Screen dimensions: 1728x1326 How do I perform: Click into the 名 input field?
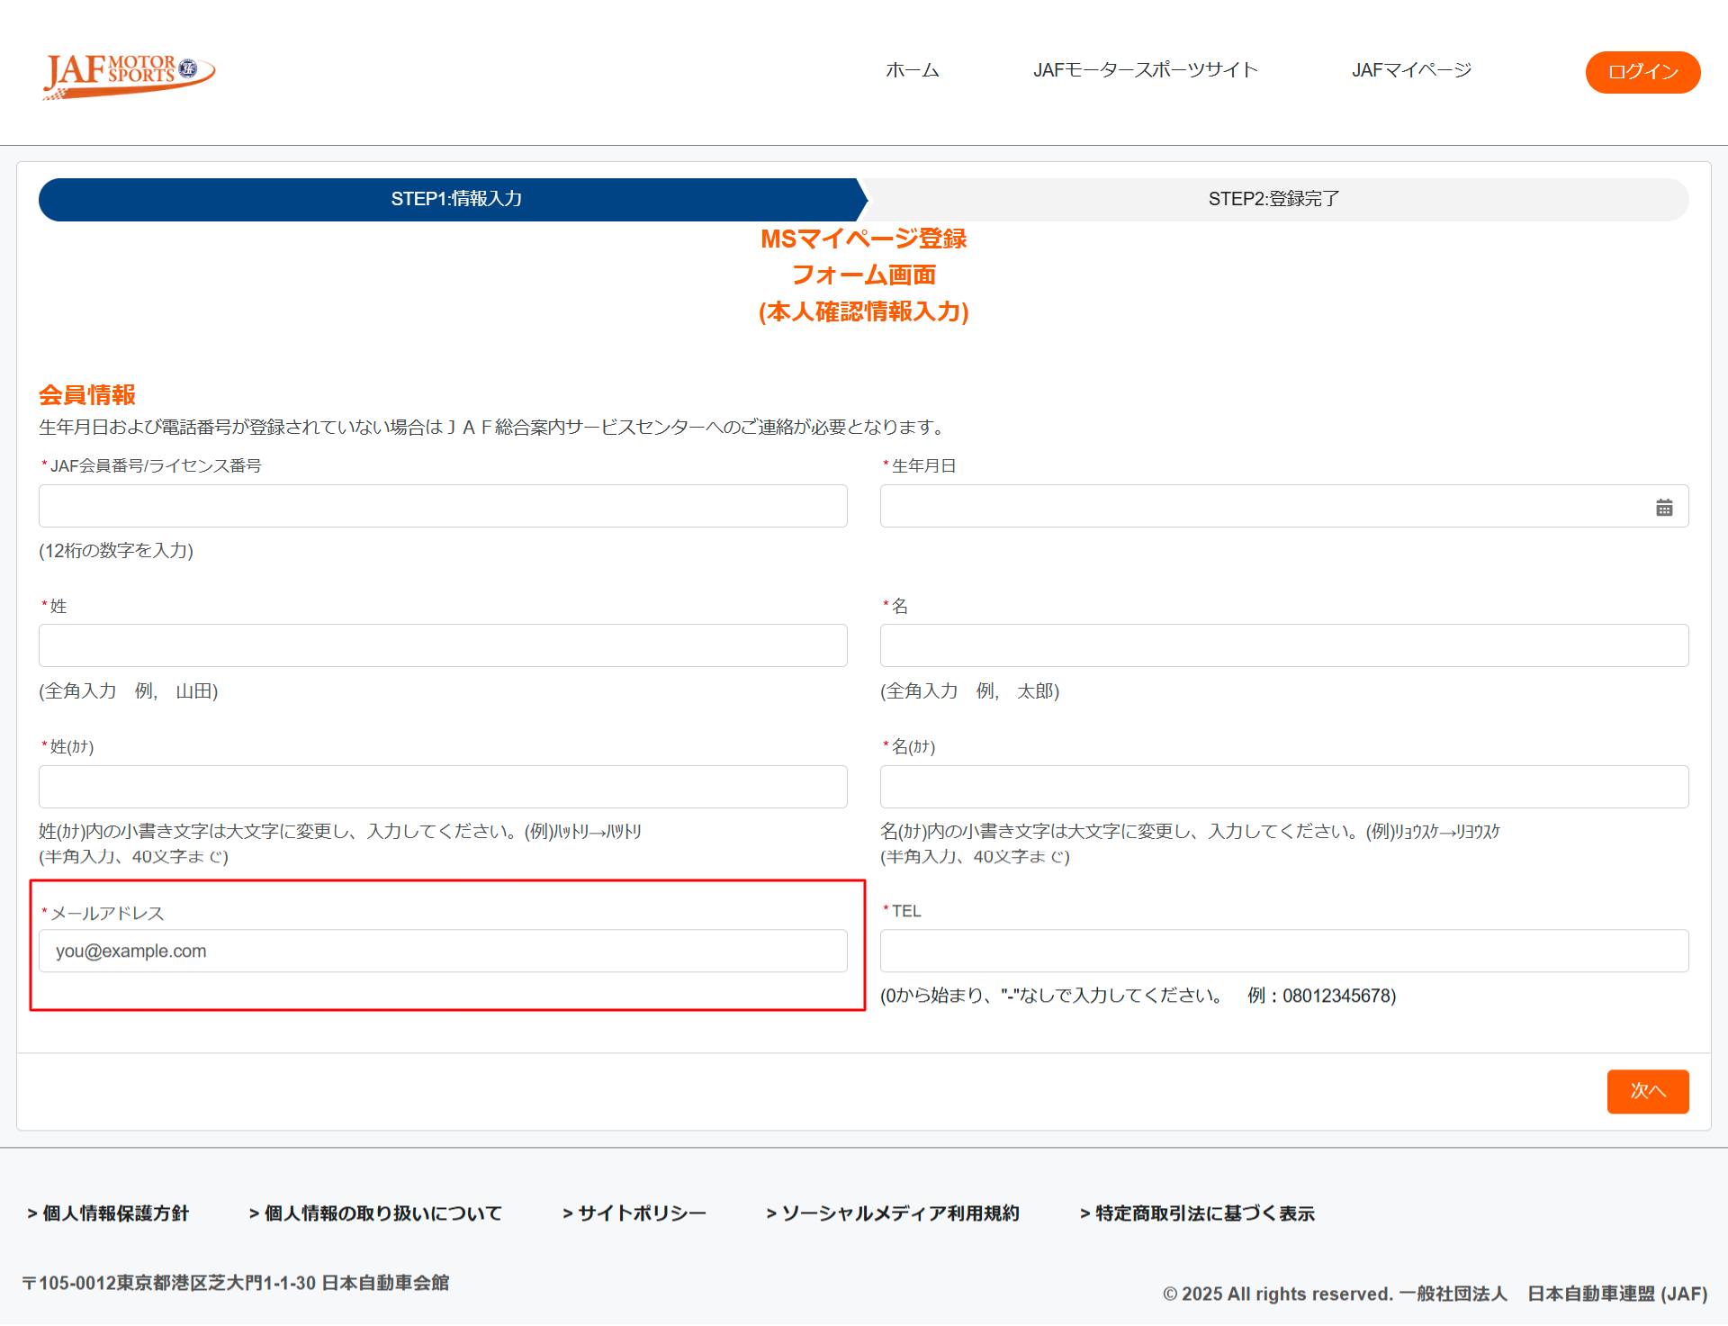(1283, 645)
